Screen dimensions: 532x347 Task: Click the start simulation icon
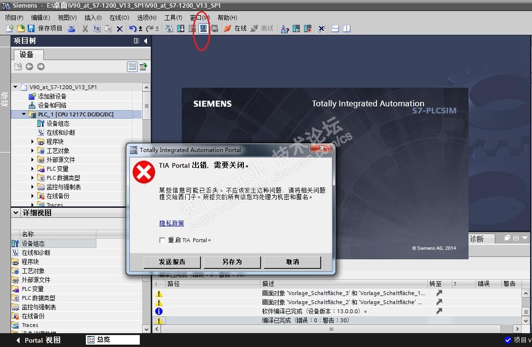point(203,29)
